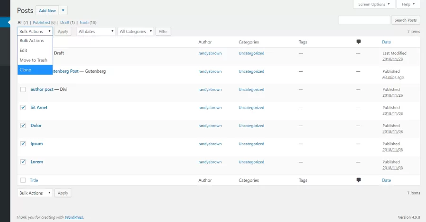
Task: Click the top Apply button
Action: point(63,32)
